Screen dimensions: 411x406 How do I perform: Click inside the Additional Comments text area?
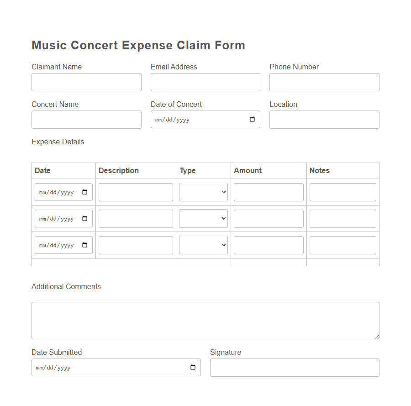point(205,320)
